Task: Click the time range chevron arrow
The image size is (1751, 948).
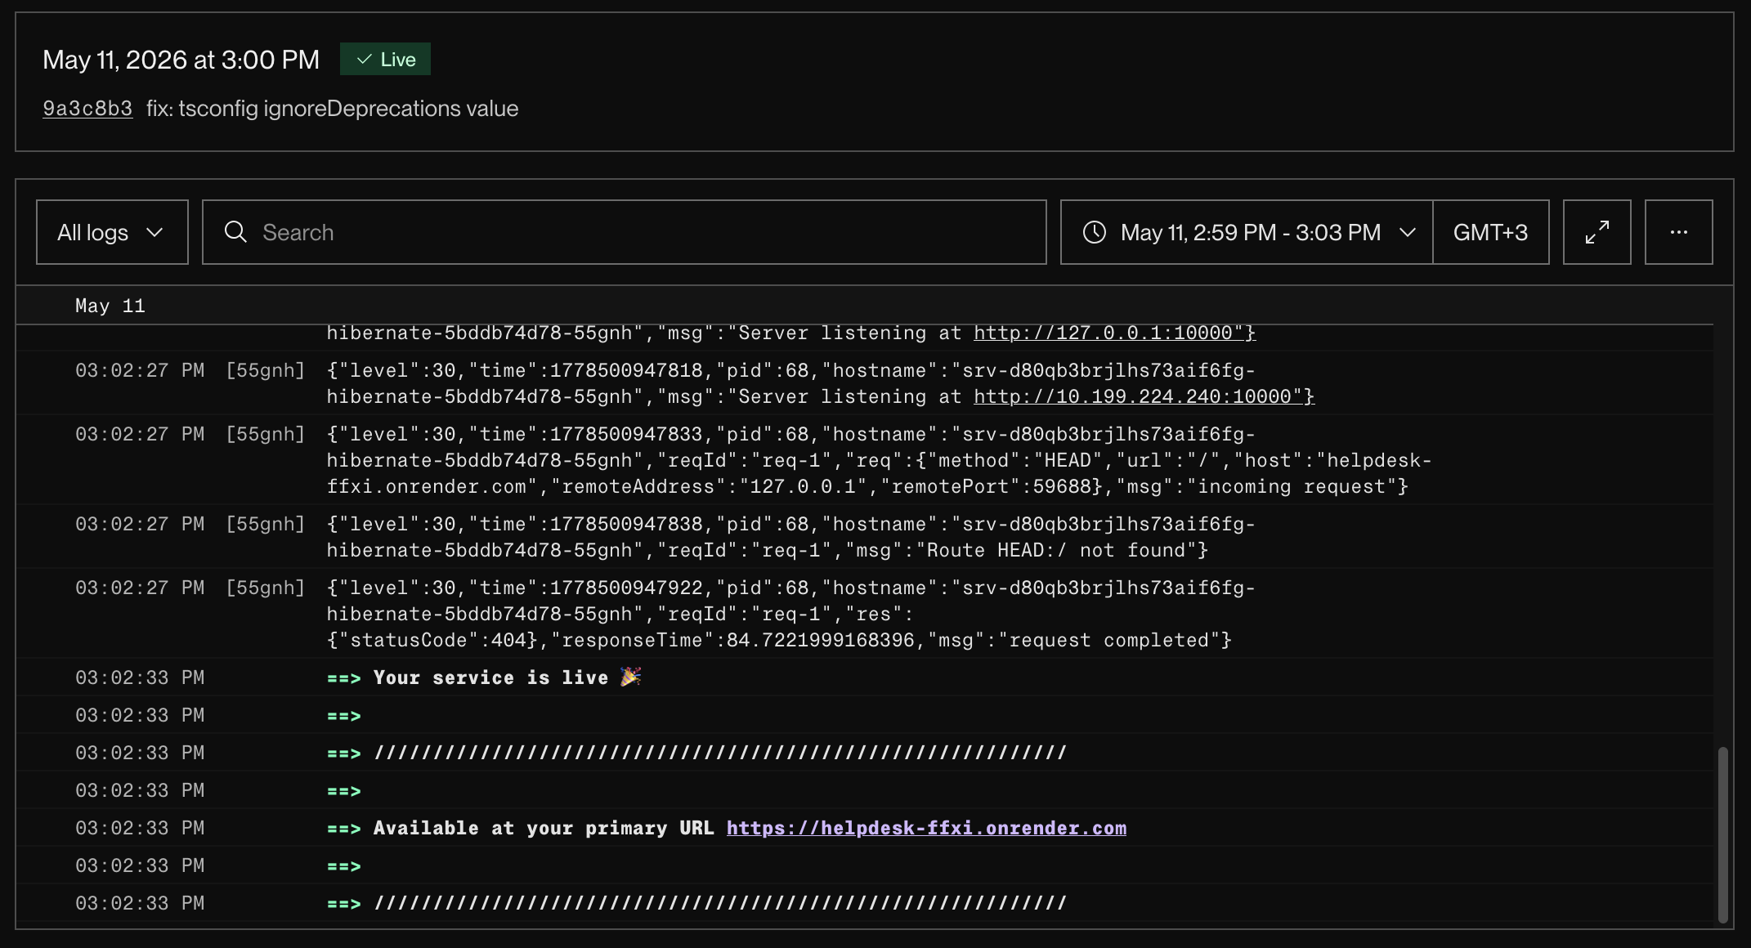Action: pyautogui.click(x=1408, y=232)
